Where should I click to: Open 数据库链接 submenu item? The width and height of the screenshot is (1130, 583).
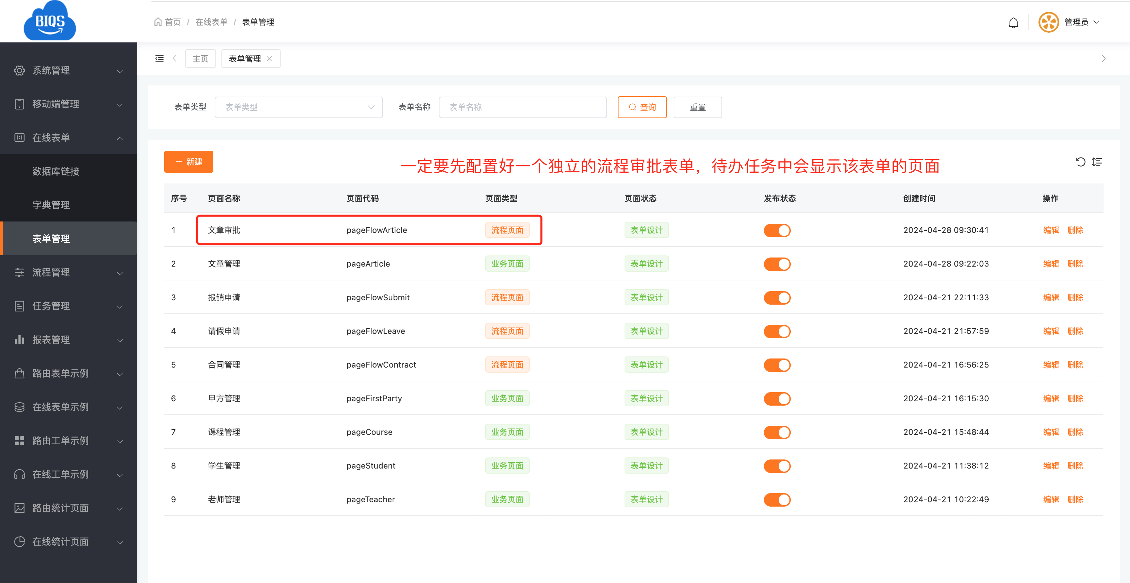click(x=68, y=172)
